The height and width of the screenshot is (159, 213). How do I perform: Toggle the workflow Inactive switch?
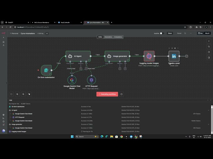point(162,33)
